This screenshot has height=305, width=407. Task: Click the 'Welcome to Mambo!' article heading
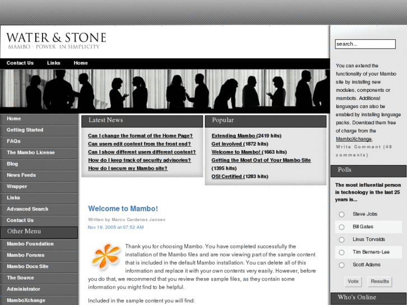tap(123, 209)
